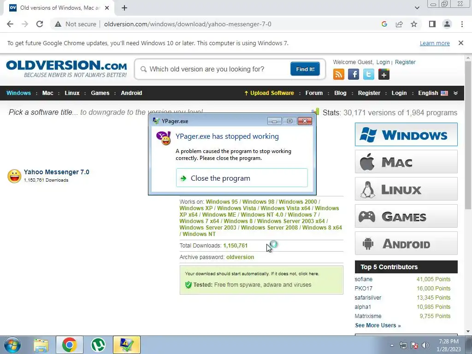This screenshot has width=472, height=354.
Task: Open Action Center flag icon
Action: 414,345
